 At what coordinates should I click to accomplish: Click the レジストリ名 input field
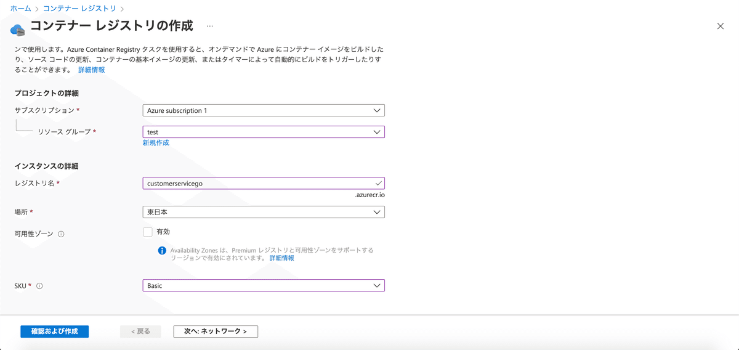pos(264,183)
